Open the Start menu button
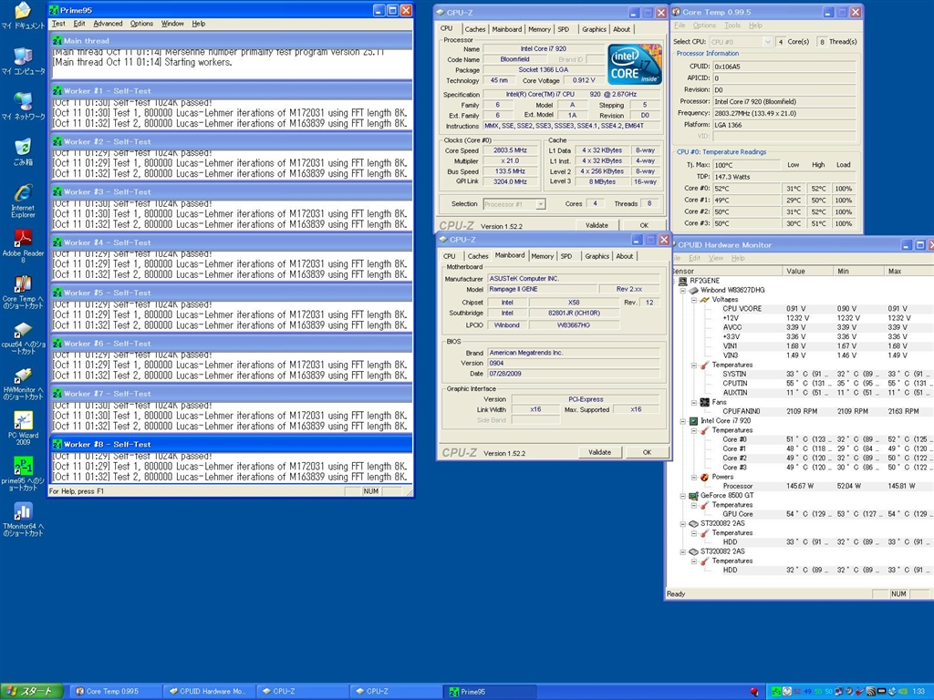Viewport: 934px width, 700px height. 32,691
